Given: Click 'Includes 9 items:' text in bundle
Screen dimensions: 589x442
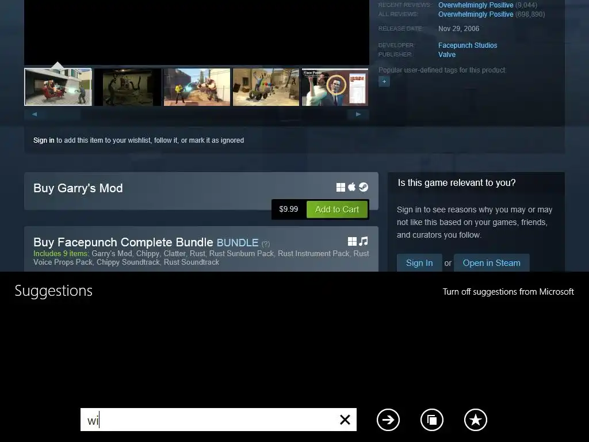Looking at the screenshot, I should click(x=61, y=253).
